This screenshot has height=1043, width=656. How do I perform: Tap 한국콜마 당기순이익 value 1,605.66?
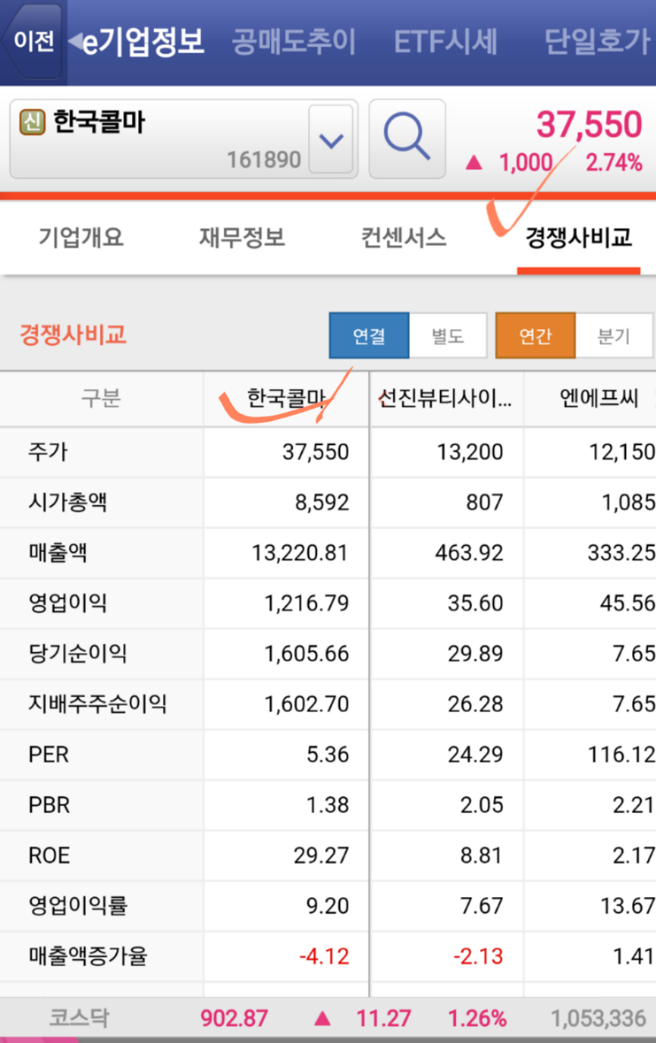pos(307,653)
